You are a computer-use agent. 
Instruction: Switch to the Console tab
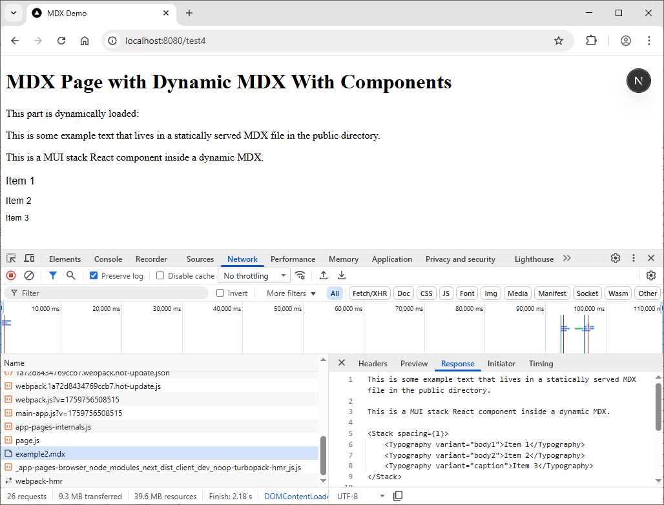[108, 259]
